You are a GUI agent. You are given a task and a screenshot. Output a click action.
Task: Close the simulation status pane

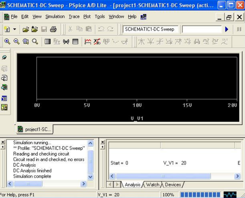(102, 142)
